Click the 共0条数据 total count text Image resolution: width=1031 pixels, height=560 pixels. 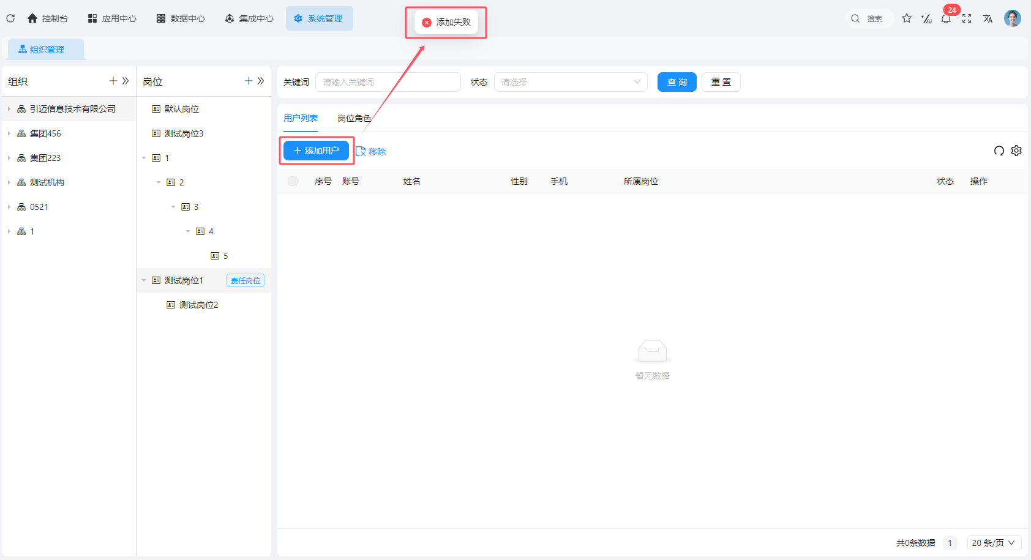915,543
